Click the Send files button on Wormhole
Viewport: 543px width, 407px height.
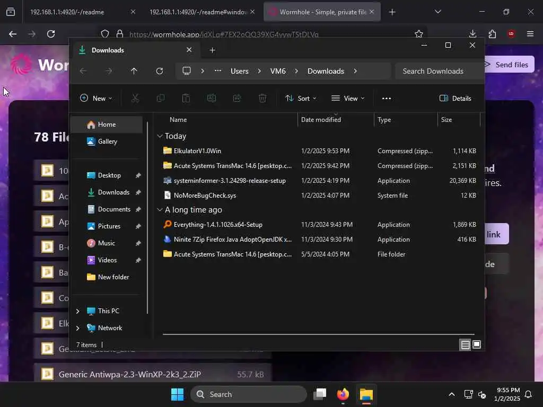point(509,65)
